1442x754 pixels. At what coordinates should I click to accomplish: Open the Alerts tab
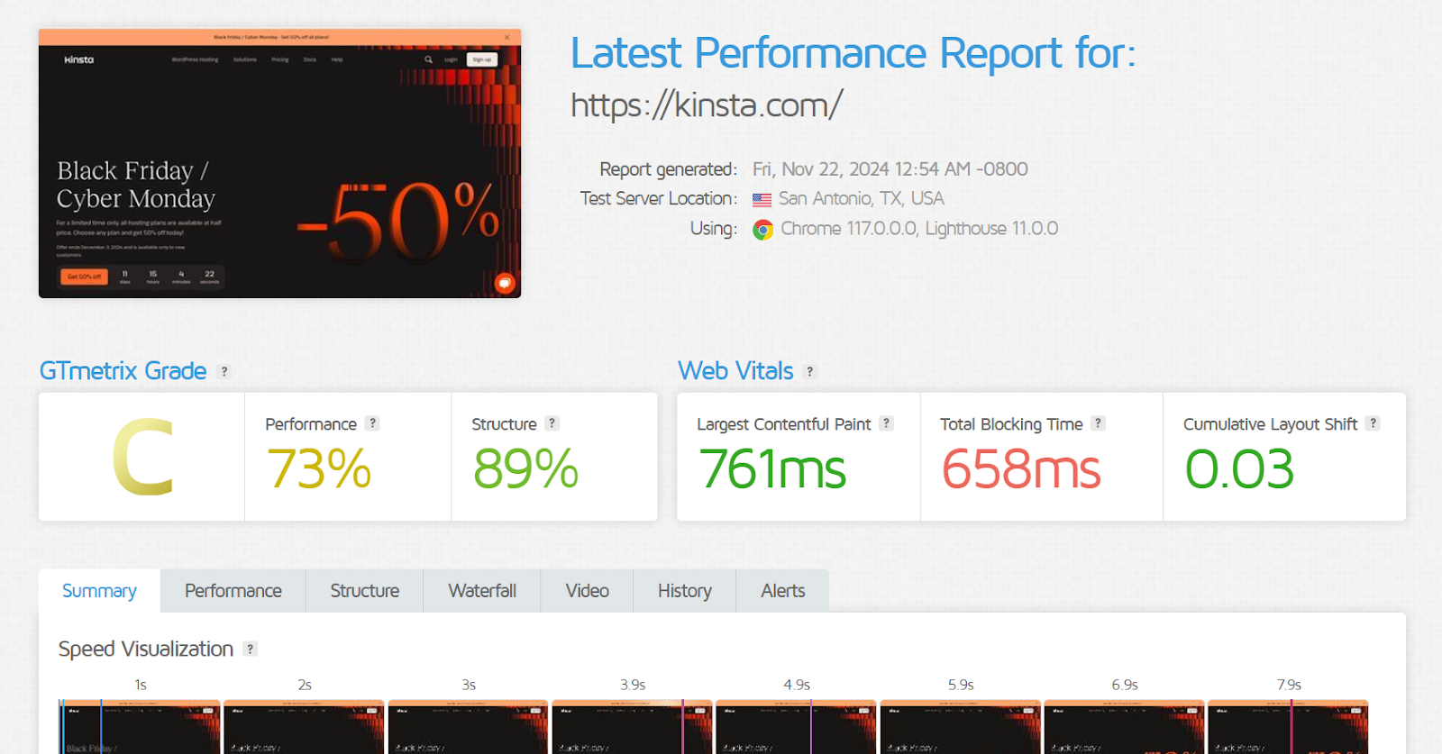point(783,591)
